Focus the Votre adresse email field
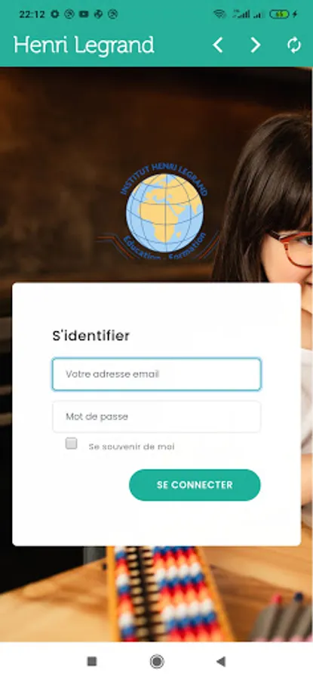Screen dimensions: 313x680 [157, 374]
